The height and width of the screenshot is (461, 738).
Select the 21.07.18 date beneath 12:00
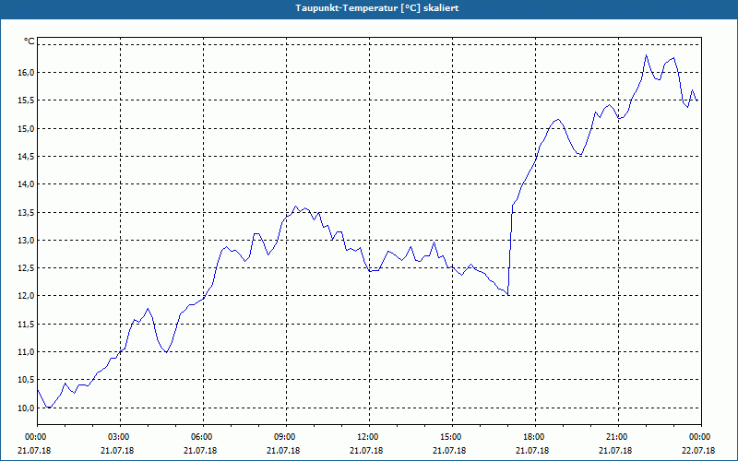click(x=366, y=450)
